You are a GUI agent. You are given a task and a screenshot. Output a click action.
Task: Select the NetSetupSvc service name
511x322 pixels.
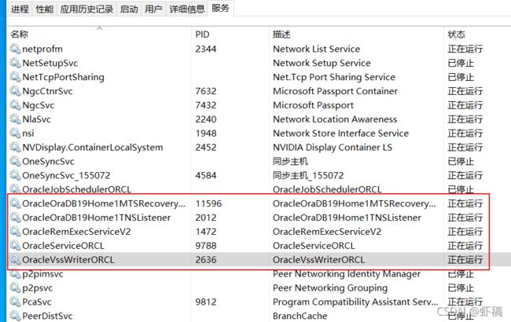pos(50,63)
